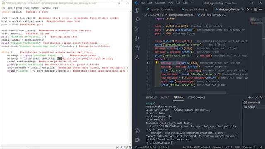Viewport: 265px width, 149px height.
Task: Select TERMINAL panel tab
Action: coord(178,98)
